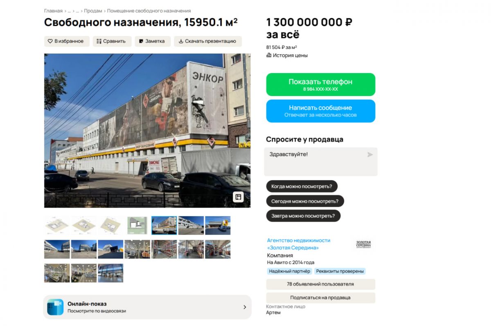This screenshot has height=326, width=491.
Task: Open Агентство недвижимости Золотая Середина link
Action: tap(299, 244)
